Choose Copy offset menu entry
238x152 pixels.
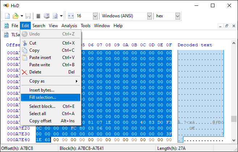pyautogui.click(x=51, y=121)
